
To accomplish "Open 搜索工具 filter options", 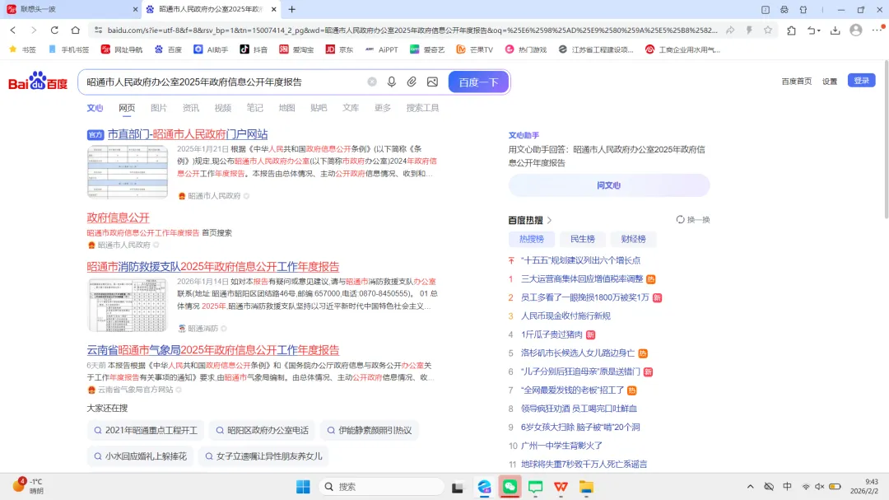I will (x=422, y=107).
